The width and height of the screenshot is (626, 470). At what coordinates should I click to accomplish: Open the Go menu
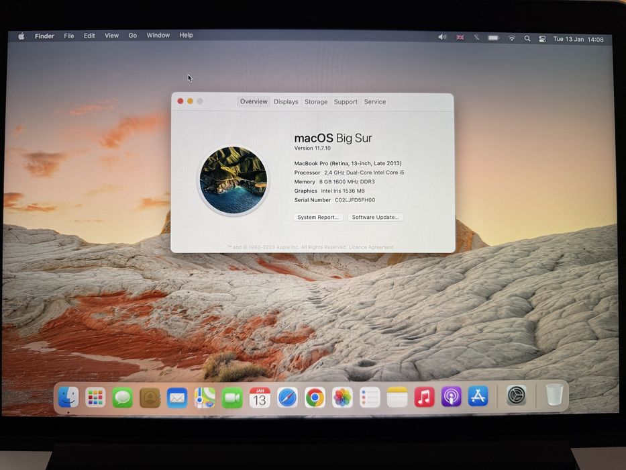click(133, 36)
